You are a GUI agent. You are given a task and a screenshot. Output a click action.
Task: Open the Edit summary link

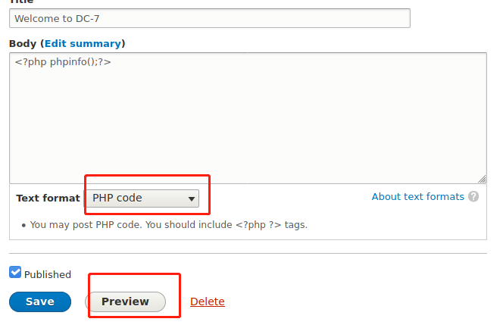point(83,44)
